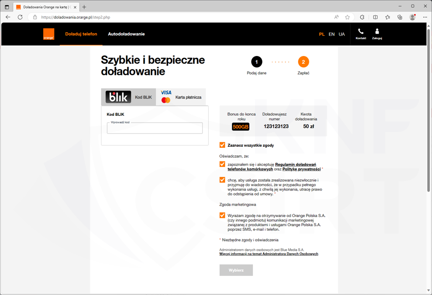Go back using browser back arrow
Image resolution: width=432 pixels, height=295 pixels.
click(8, 17)
